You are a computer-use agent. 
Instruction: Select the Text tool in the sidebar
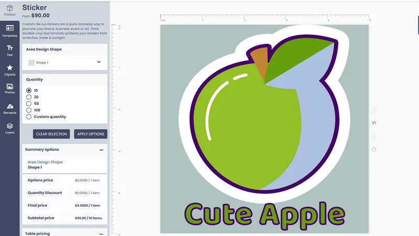(x=9, y=50)
